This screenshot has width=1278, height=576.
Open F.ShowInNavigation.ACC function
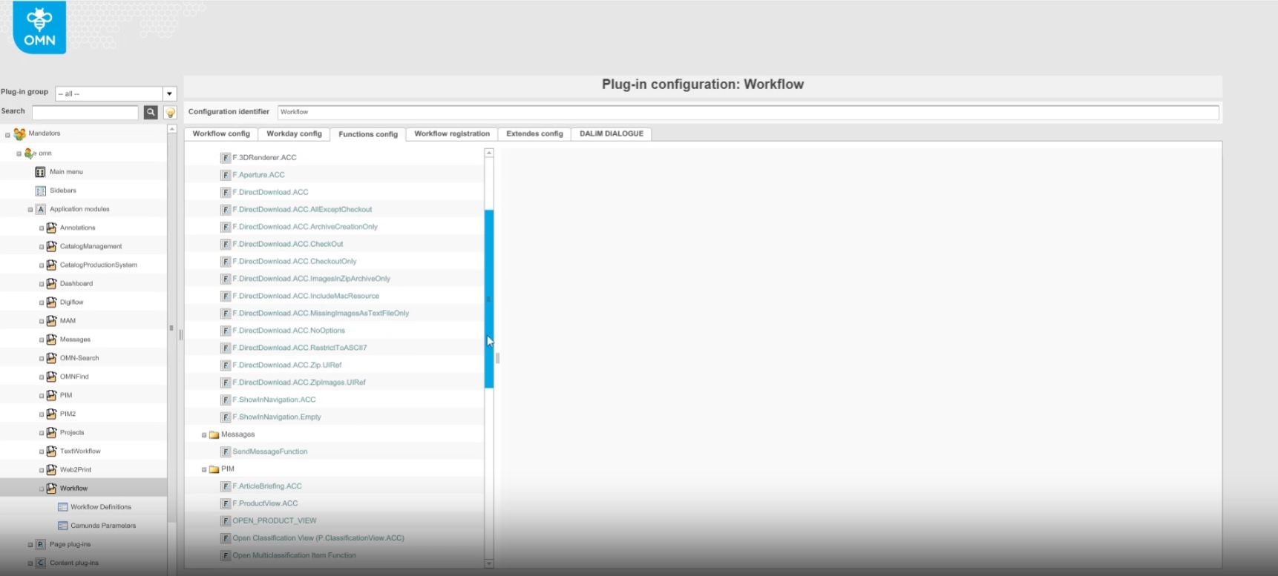[x=274, y=400]
